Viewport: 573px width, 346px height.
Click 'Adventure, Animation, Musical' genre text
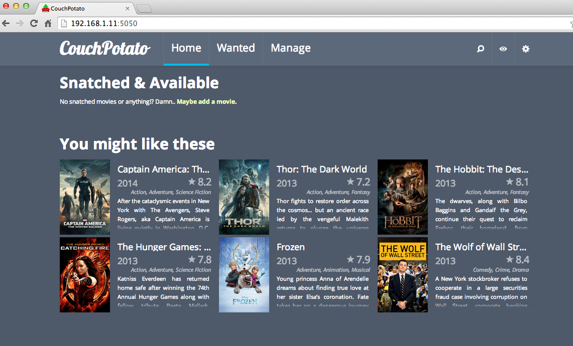click(333, 270)
